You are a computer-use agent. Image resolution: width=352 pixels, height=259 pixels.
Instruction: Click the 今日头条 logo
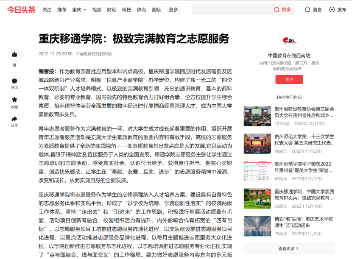tap(21, 9)
